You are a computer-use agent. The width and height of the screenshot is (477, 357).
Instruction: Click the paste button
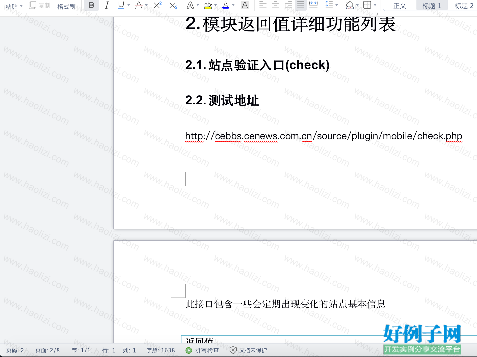click(12, 7)
